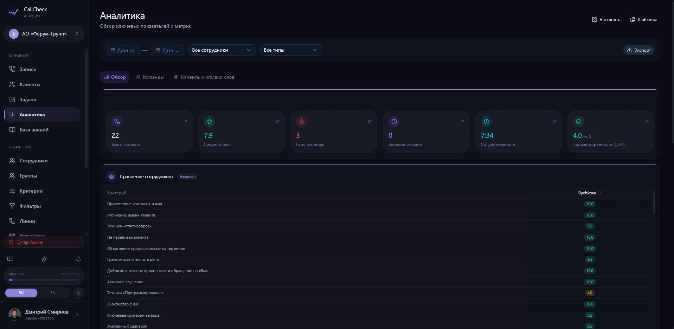
Task: Open external link on Ср. длительность card
Action: tap(555, 122)
